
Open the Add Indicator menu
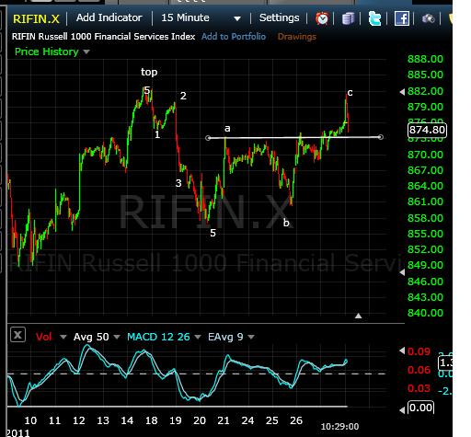tap(109, 17)
